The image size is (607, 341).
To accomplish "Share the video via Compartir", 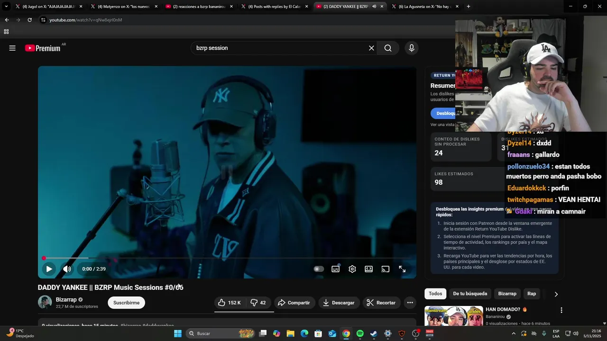I will point(294,303).
